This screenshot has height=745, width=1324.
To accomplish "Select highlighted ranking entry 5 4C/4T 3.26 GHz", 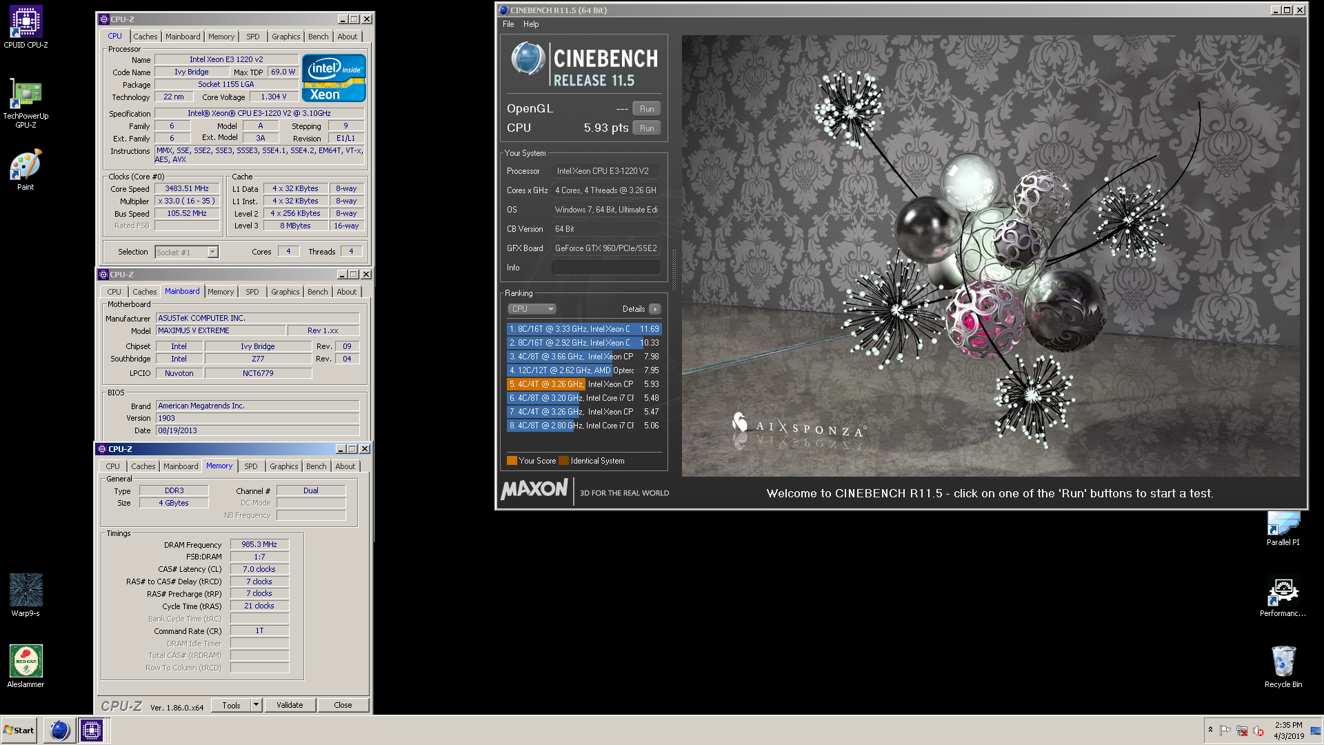I will click(x=583, y=384).
